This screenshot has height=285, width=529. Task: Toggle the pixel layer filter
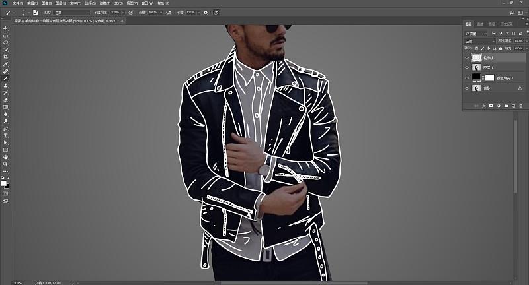tap(493, 33)
